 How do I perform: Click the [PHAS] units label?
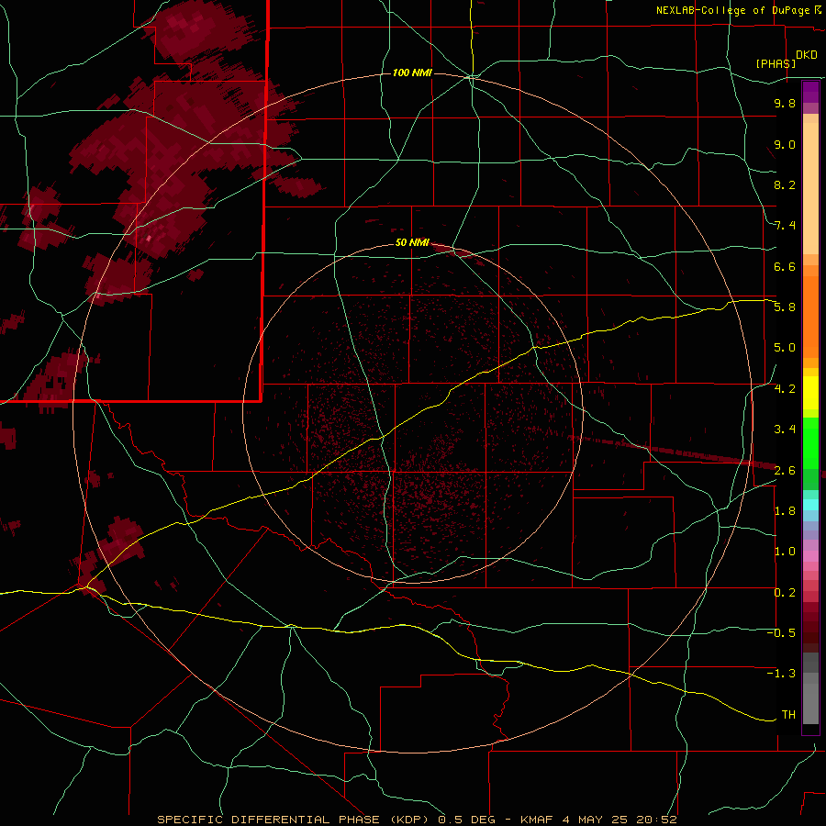coord(776,64)
